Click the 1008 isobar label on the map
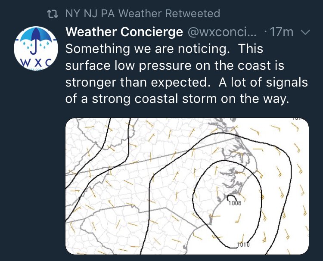The image size is (323, 261). click(235, 203)
